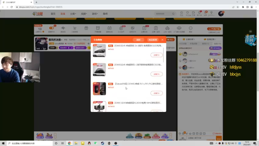The image size is (259, 146).
Task: Open the audio waveform tool icon
Action: point(63,28)
